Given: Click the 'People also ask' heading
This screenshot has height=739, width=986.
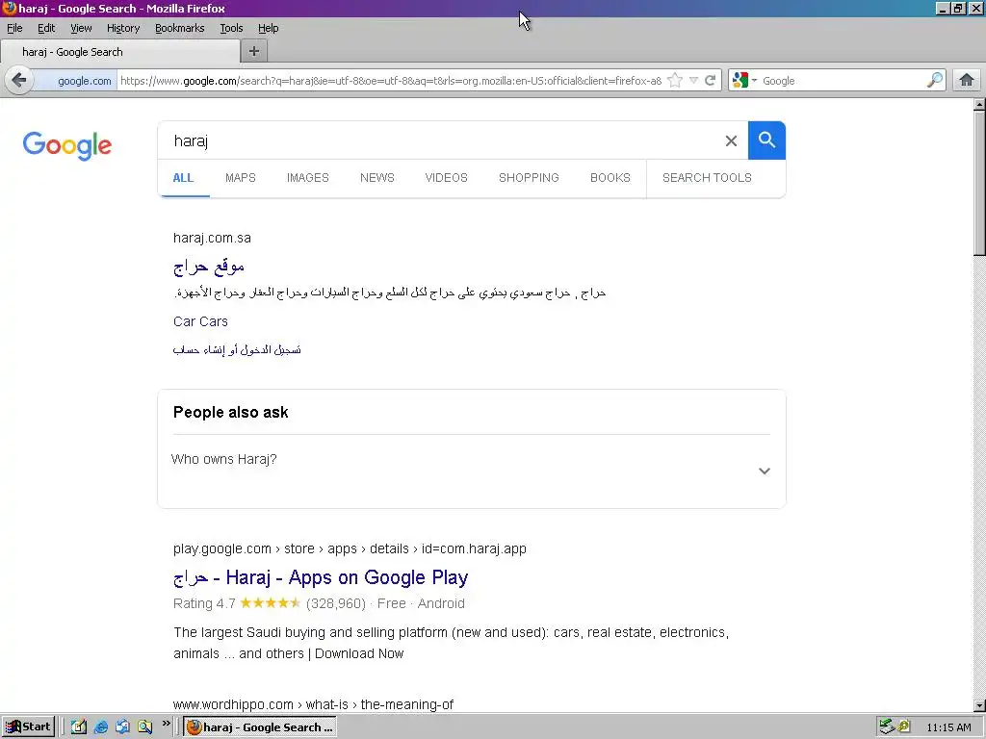Looking at the screenshot, I should (231, 412).
